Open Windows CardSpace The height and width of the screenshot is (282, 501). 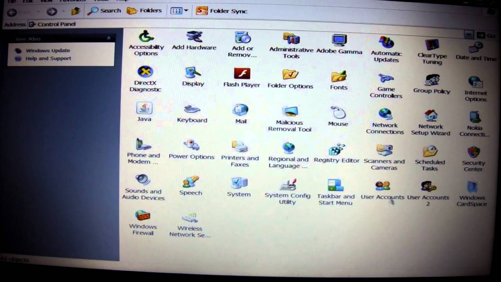coord(472,194)
